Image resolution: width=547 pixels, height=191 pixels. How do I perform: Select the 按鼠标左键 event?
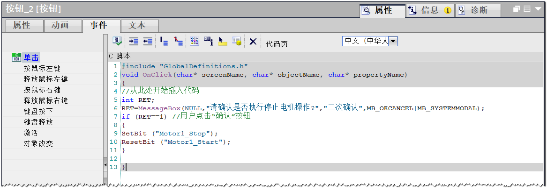42,68
